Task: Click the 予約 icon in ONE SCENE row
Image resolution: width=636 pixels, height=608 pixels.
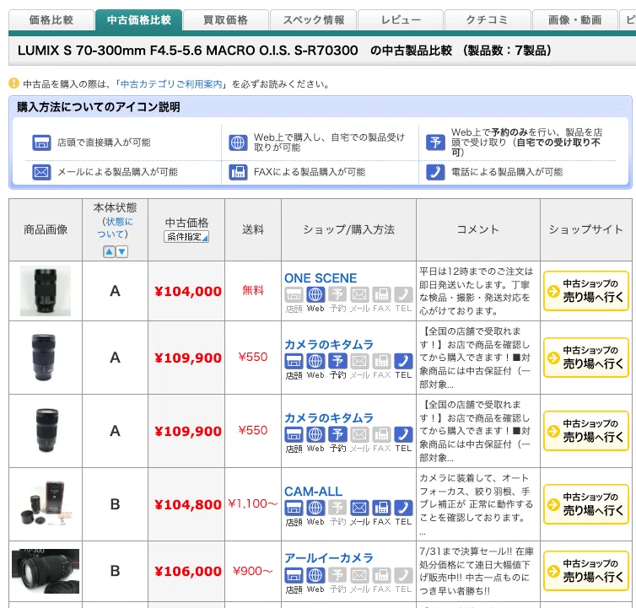Action: click(x=337, y=294)
